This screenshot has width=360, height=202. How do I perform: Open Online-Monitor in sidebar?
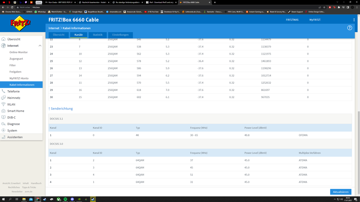(x=18, y=52)
